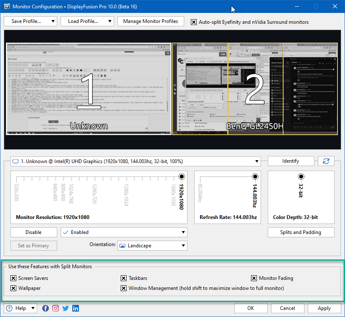Click the DisplayFusion app icon in title bar
This screenshot has height=317, width=345.
coord(7,6)
